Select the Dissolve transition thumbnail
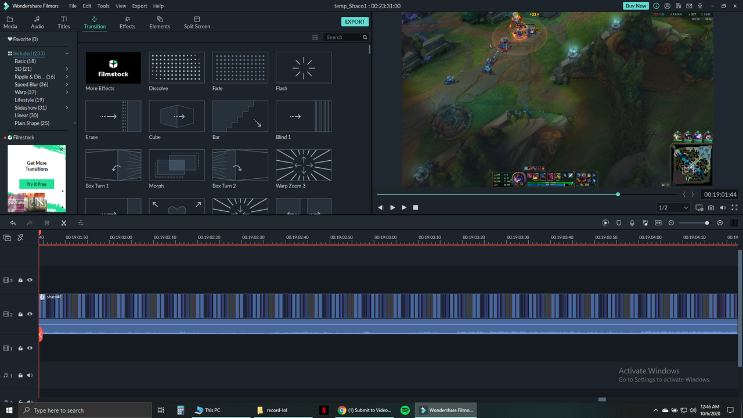 176,67
